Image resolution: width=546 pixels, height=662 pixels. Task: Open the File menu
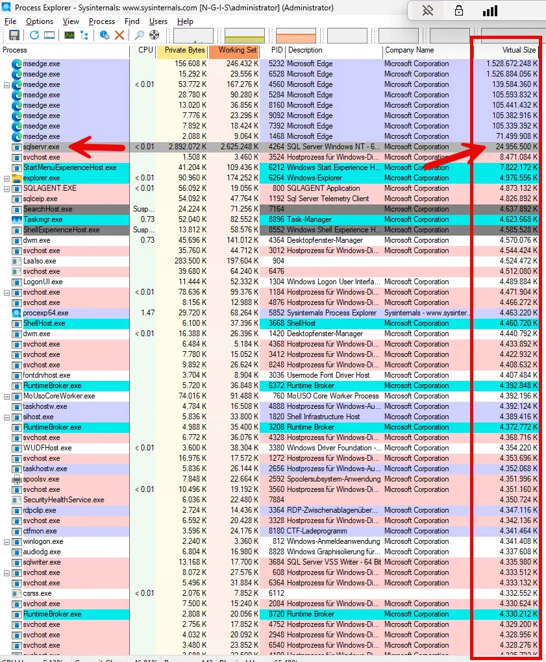10,21
